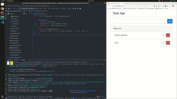This screenshot has height=99, width=177.
Task: Open the file icon in WebStorm toolbar
Action: [6, 9]
